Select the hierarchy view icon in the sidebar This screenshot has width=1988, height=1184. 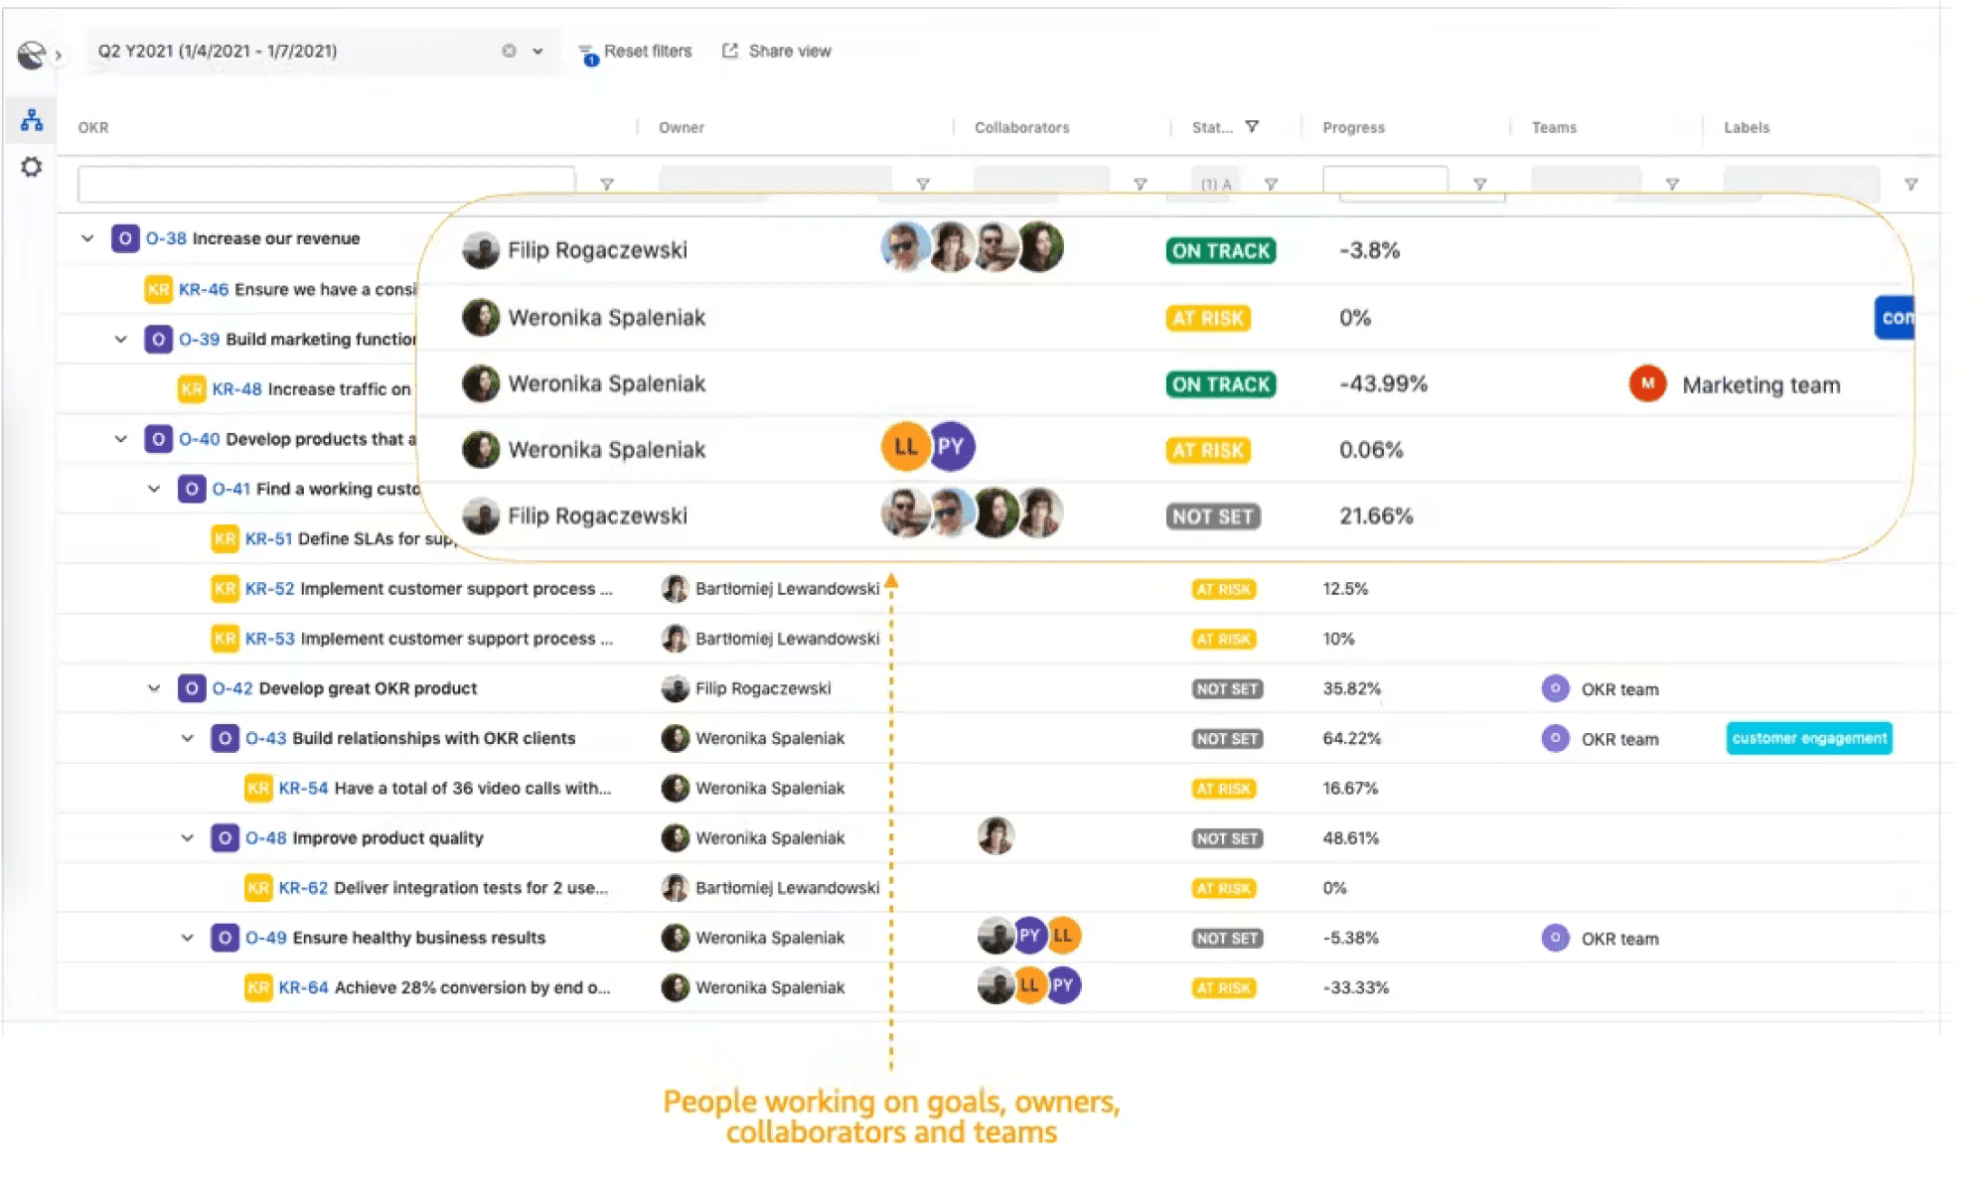31,121
